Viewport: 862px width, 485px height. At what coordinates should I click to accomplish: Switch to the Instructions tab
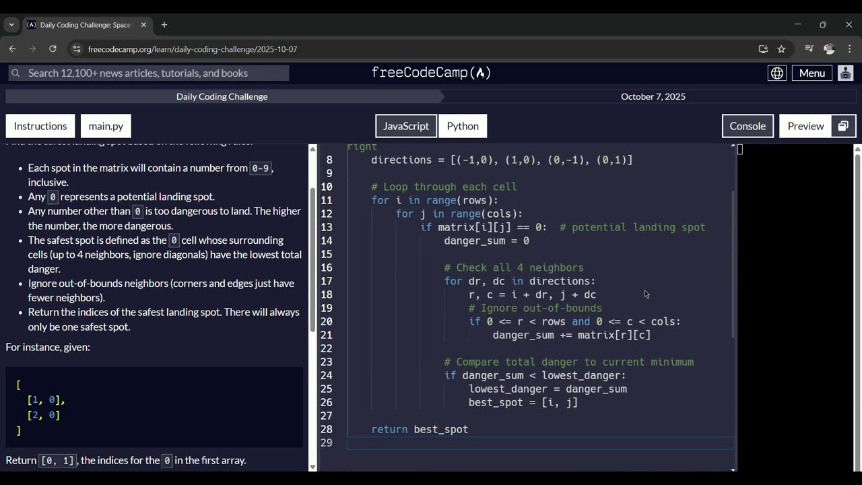40,126
